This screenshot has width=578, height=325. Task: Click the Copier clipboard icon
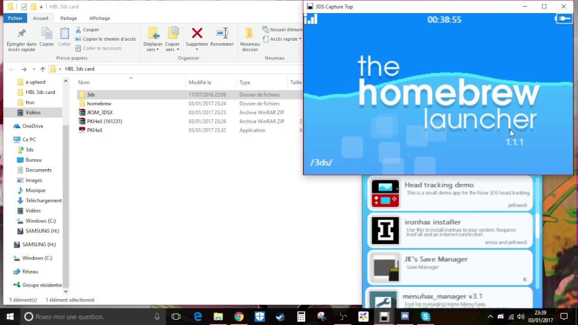[47, 33]
